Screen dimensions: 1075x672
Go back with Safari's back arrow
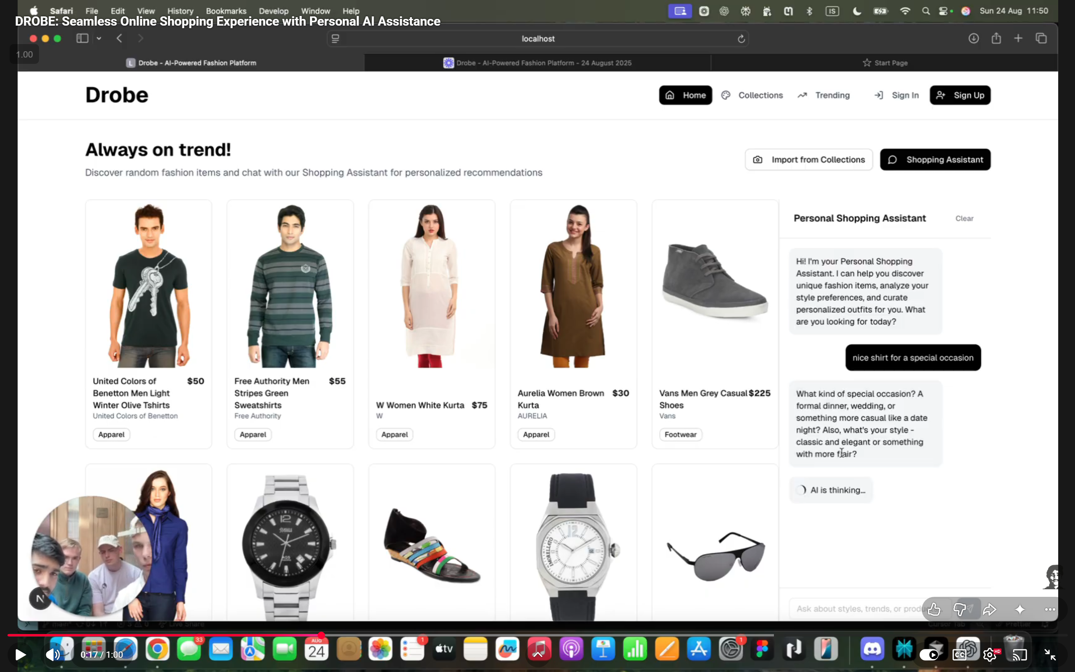(119, 39)
